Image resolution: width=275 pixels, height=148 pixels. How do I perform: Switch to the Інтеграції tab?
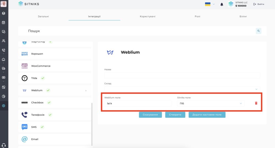tap(94, 16)
